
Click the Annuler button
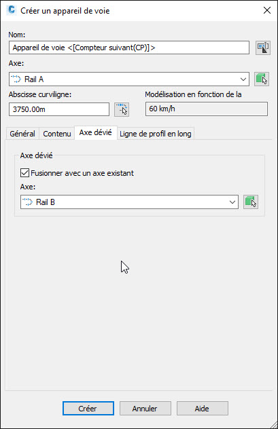tap(145, 408)
